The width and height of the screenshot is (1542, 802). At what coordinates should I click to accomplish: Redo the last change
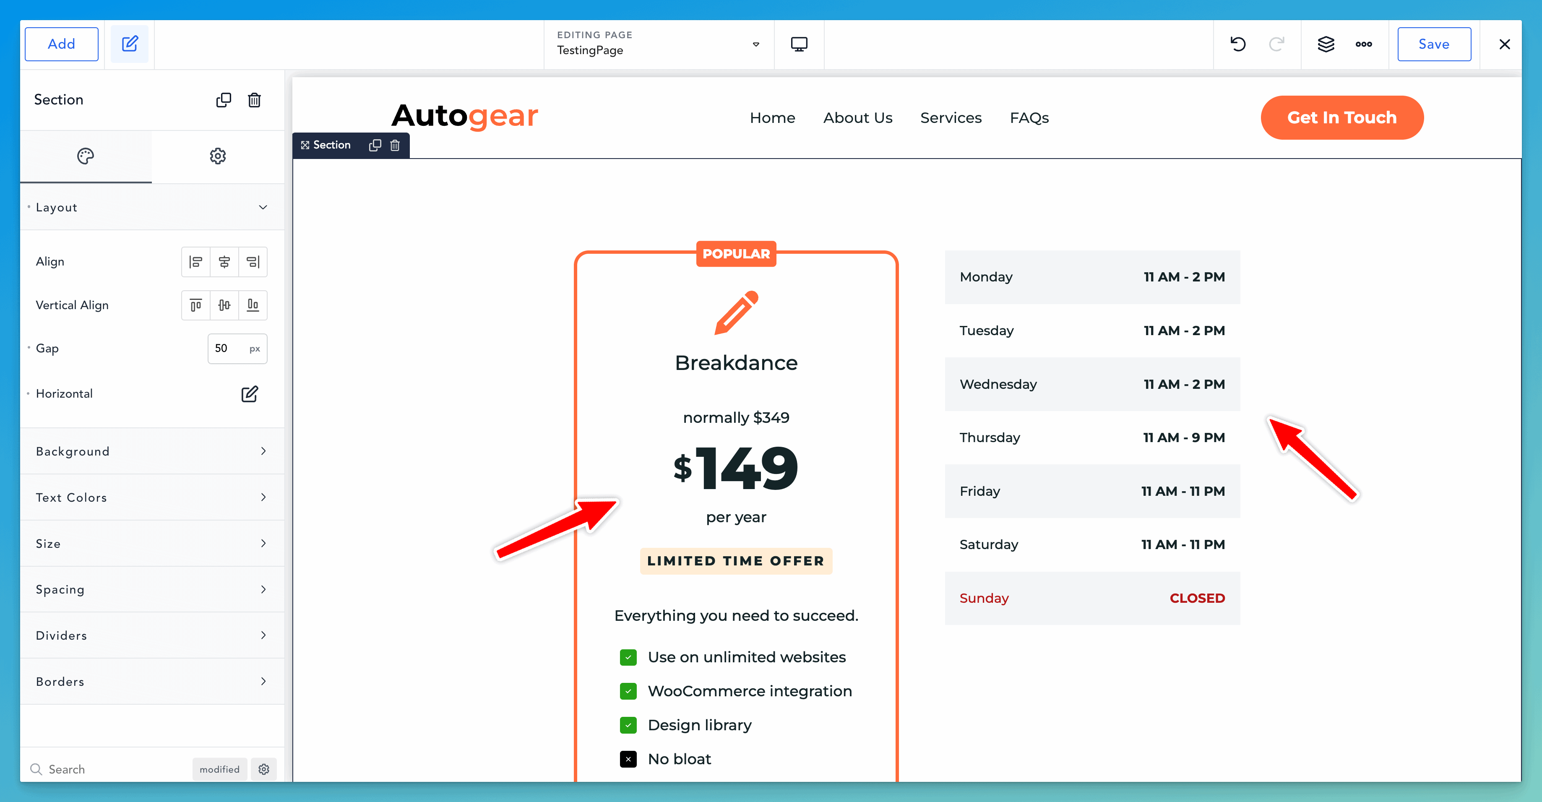click(x=1276, y=44)
